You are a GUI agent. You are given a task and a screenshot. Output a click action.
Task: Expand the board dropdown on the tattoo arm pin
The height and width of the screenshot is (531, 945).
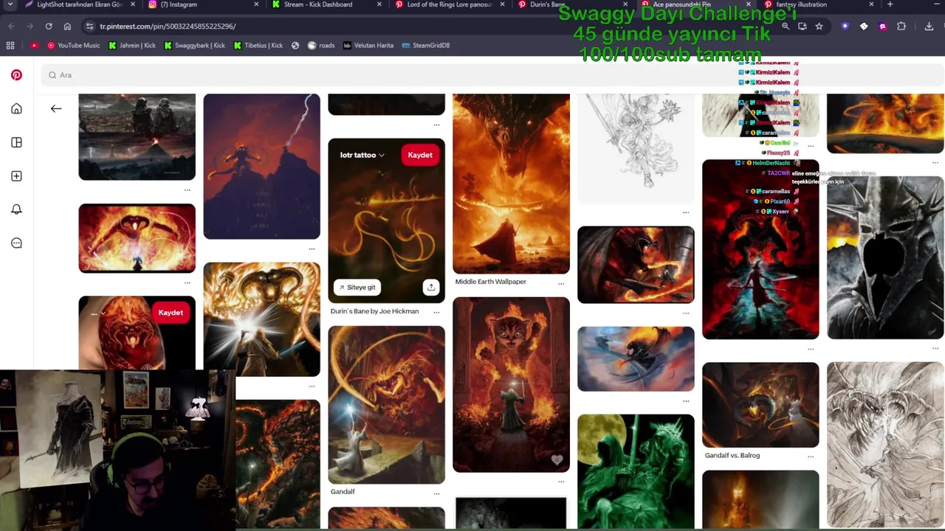pyautogui.click(x=97, y=313)
